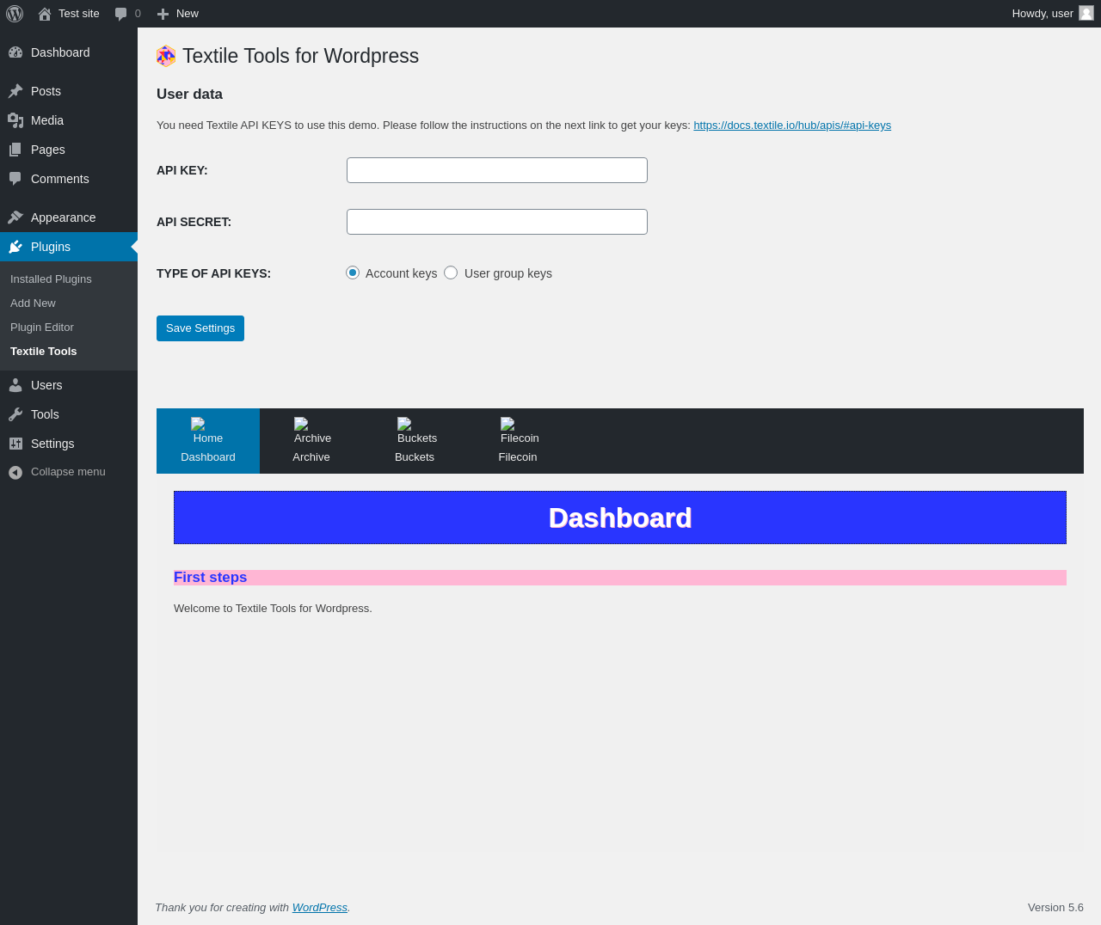Click the TYPE OF API KEYS label
The image size is (1101, 925).
pos(213,273)
